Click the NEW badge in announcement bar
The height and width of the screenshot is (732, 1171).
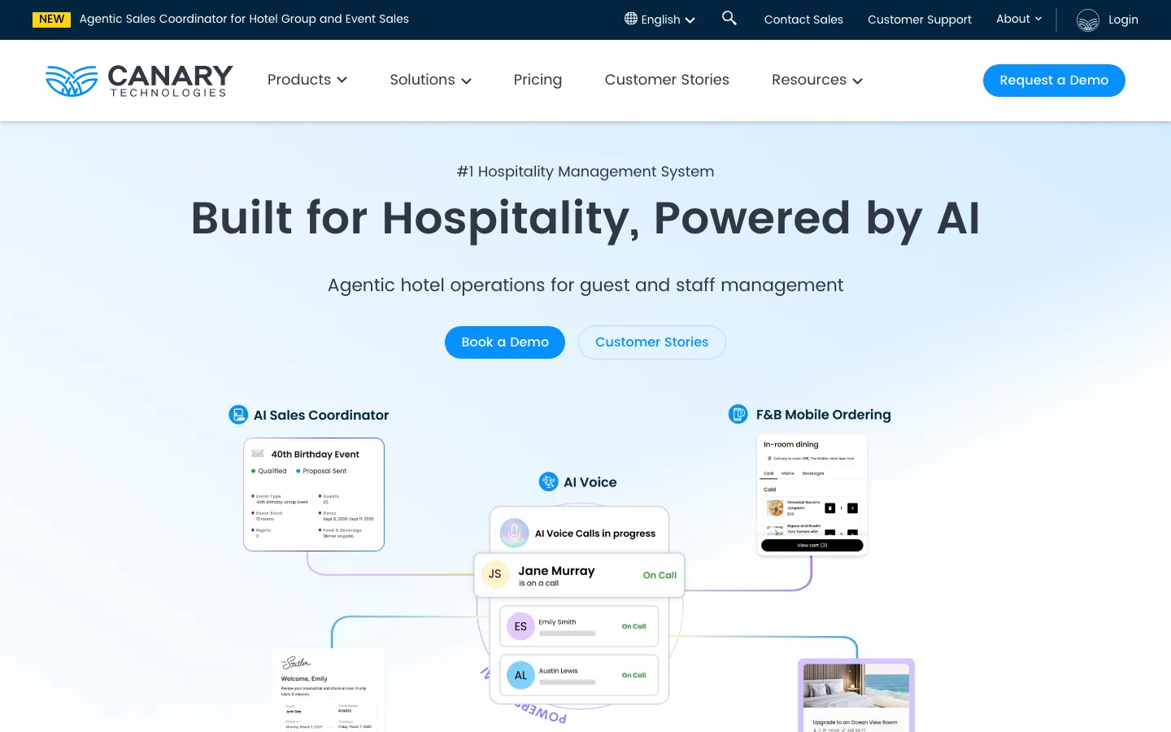click(51, 19)
